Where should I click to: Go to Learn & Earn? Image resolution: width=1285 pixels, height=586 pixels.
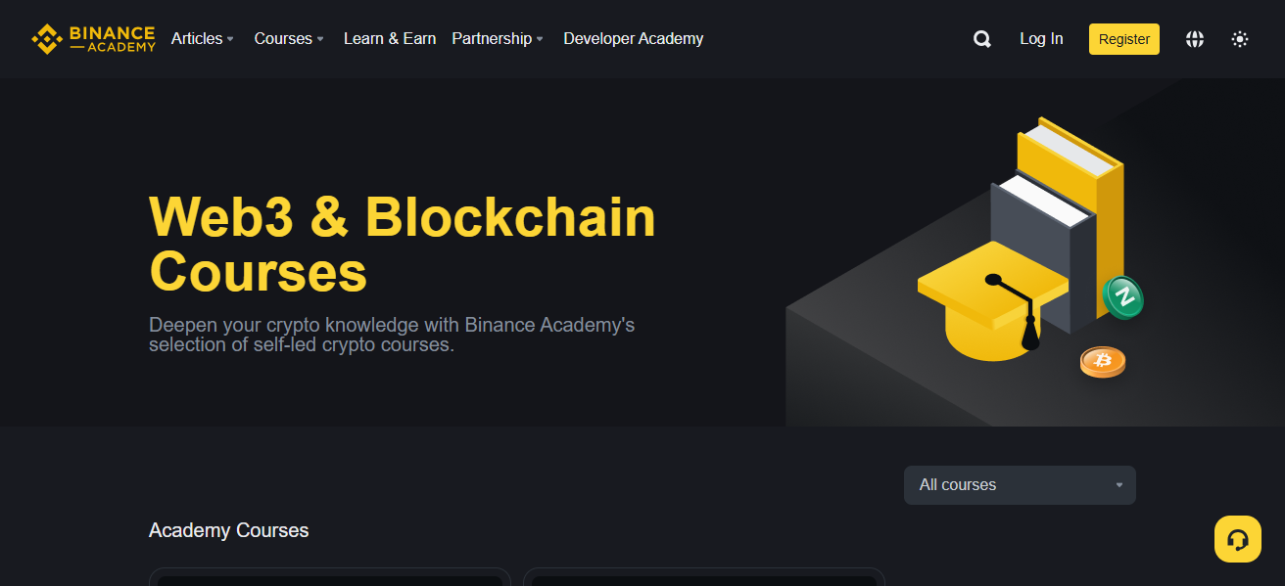pyautogui.click(x=390, y=39)
